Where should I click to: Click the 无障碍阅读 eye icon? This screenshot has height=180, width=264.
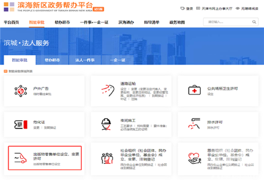238,8
